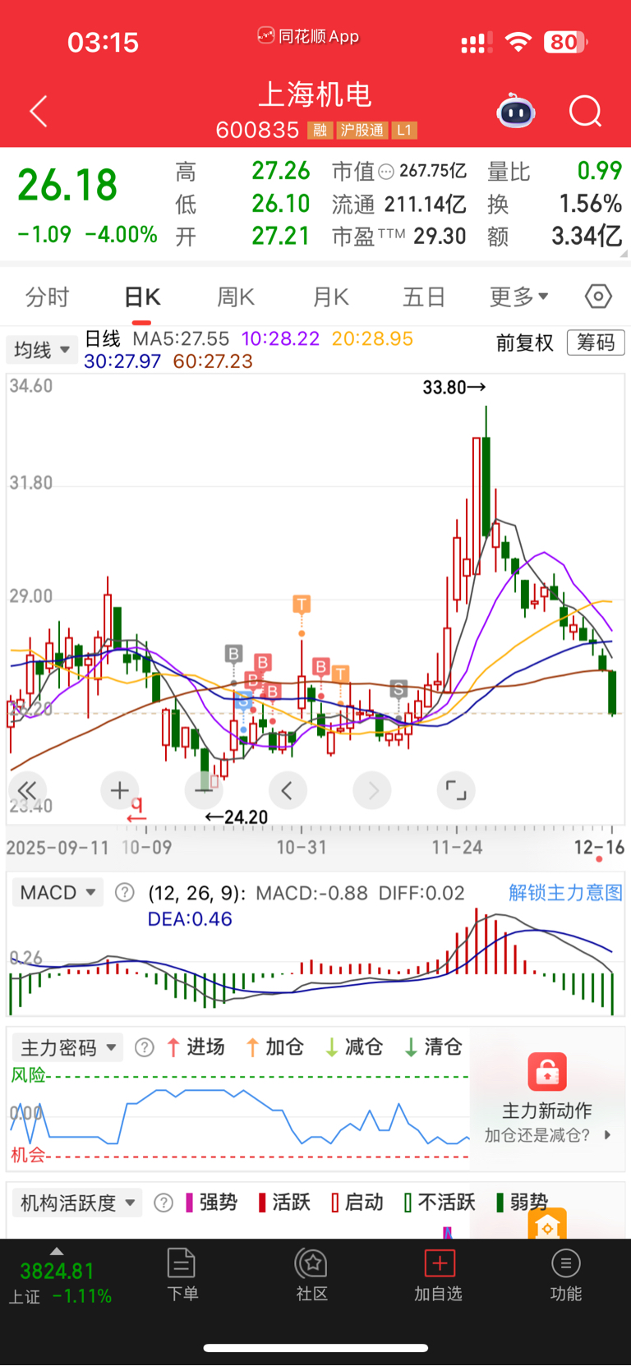The width and height of the screenshot is (631, 1366).
Task: Switch to the 月K tab
Action: [331, 297]
